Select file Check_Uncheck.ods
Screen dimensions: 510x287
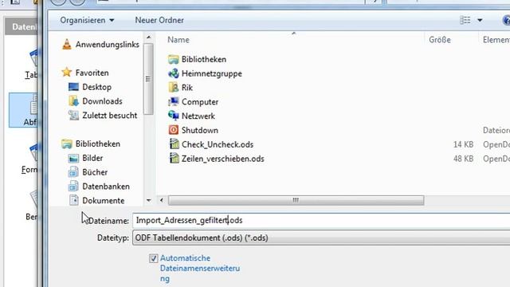[218, 144]
